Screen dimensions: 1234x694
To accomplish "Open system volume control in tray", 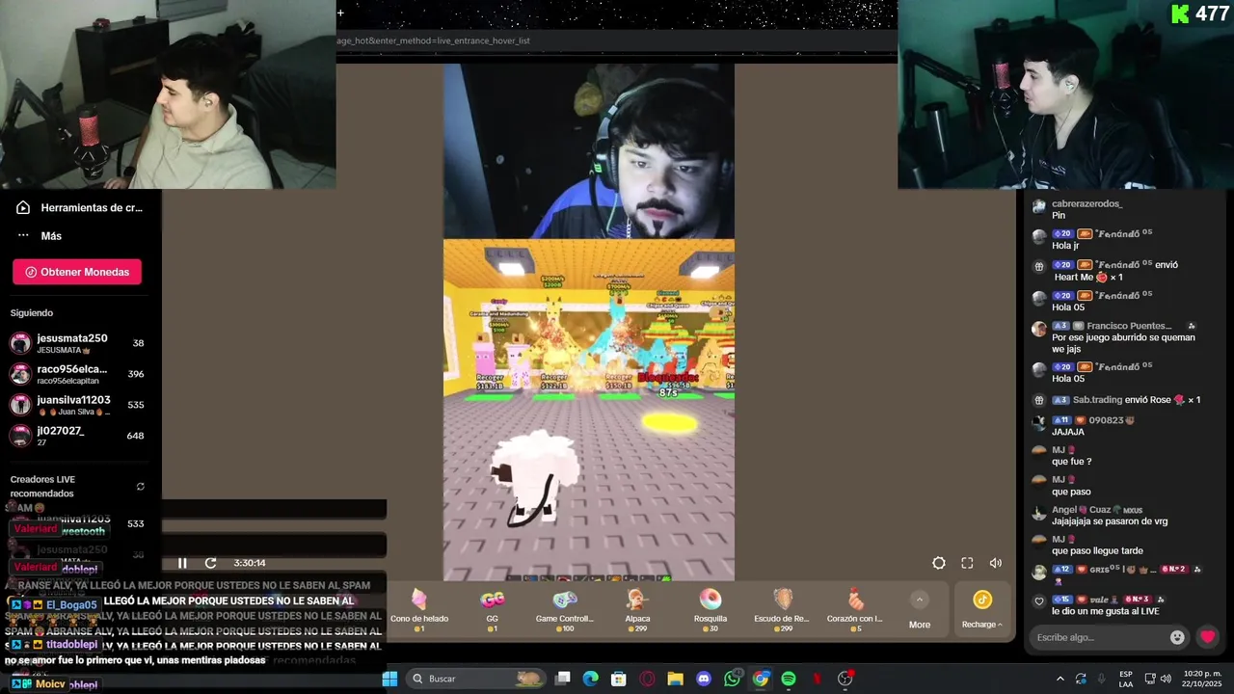I will [x=1165, y=679].
